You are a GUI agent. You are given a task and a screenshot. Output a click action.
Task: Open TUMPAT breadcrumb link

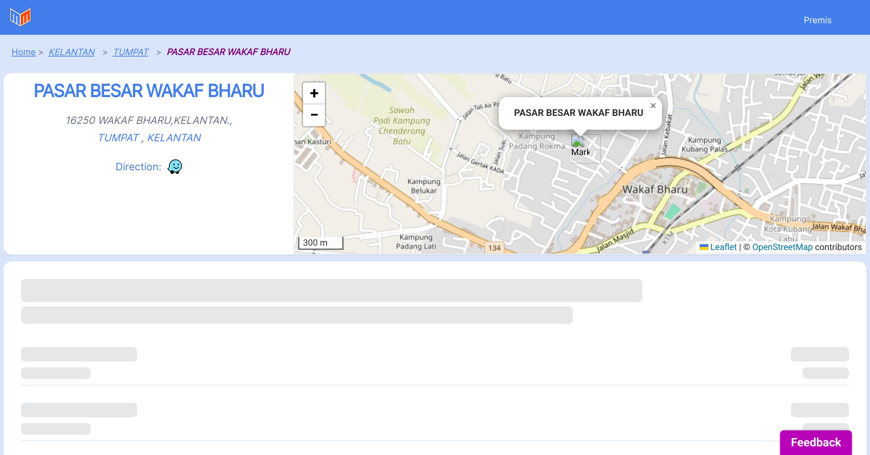point(130,52)
